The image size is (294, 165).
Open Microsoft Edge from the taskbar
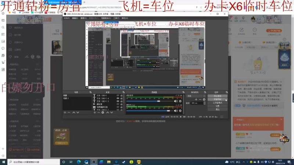(x=79, y=162)
